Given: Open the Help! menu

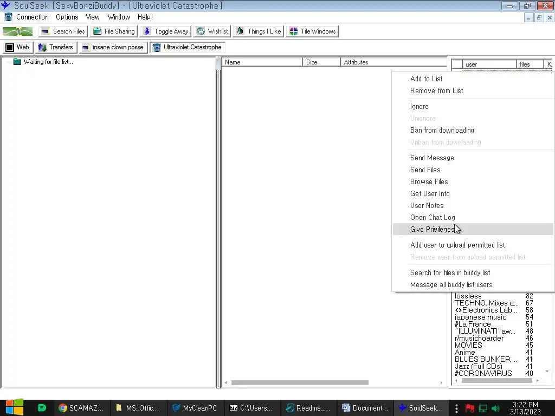Looking at the screenshot, I should tap(145, 17).
